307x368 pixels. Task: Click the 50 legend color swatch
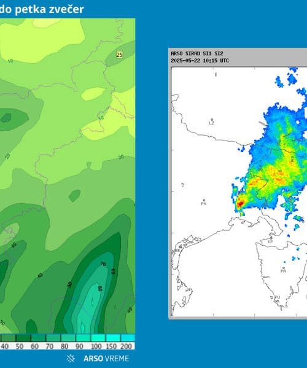23,338
